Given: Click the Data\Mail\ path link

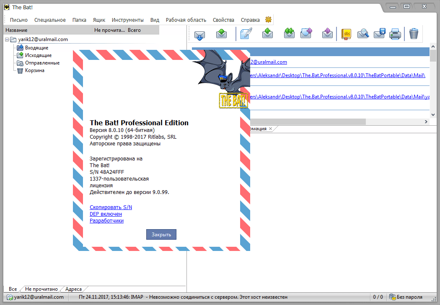Looking at the screenshot, I should 338,75.
